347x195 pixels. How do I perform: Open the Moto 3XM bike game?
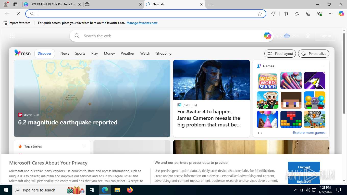(x=315, y=119)
